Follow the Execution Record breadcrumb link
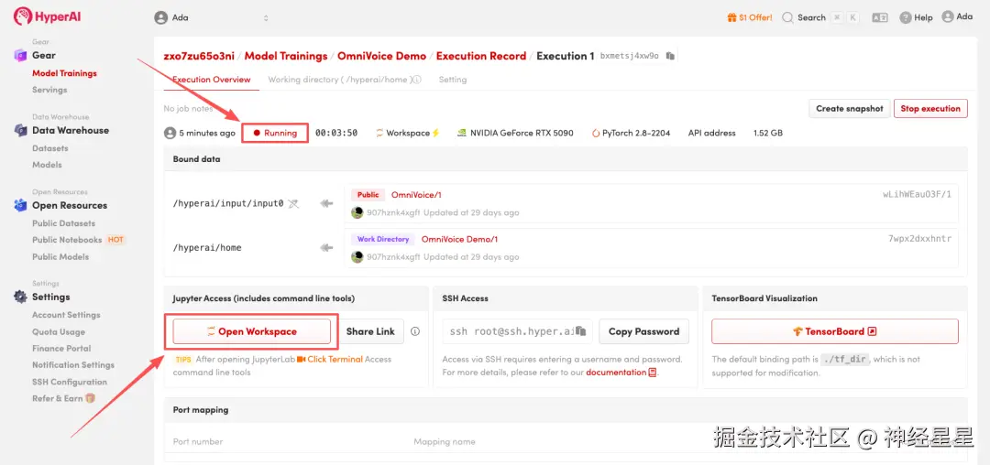 click(481, 56)
